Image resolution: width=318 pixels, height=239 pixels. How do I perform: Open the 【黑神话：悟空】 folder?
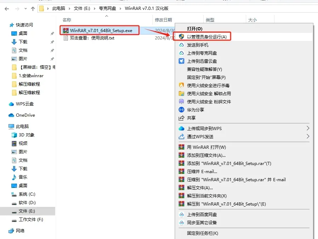coord(36,67)
